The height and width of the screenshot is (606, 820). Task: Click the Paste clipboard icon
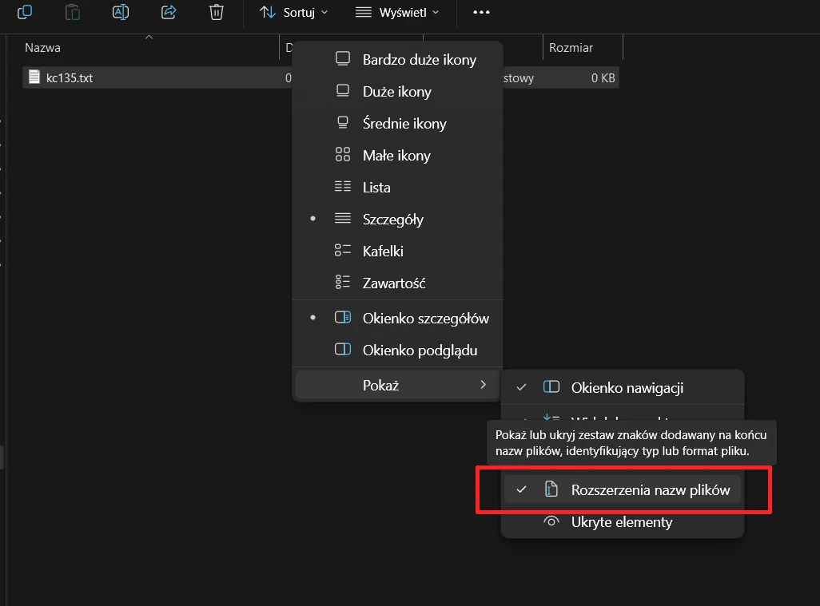pos(73,11)
